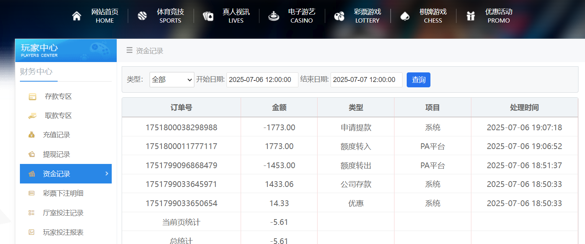Open the 类型 type dropdown showing 全部

(x=171, y=80)
